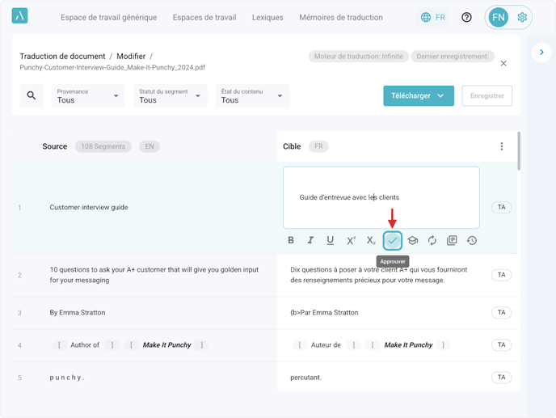556x418 pixels.
Task: Open the Provenance dropdown filter
Action: point(88,96)
